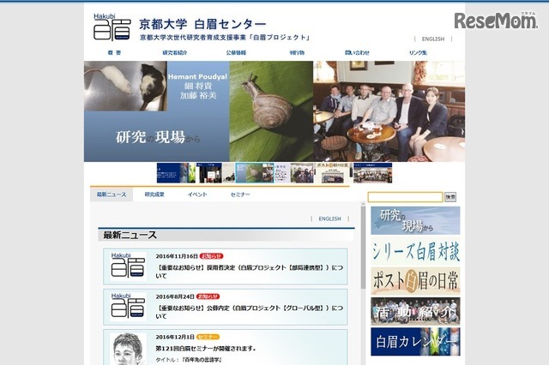Open the 研究者紹介 navigation menu item

pyautogui.click(x=175, y=53)
